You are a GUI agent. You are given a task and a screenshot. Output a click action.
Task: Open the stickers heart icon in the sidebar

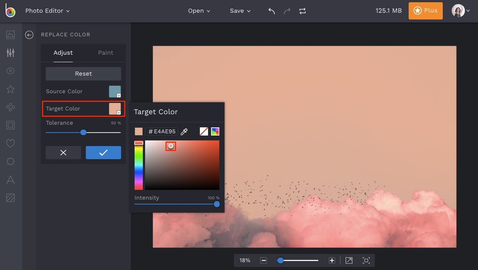10,143
